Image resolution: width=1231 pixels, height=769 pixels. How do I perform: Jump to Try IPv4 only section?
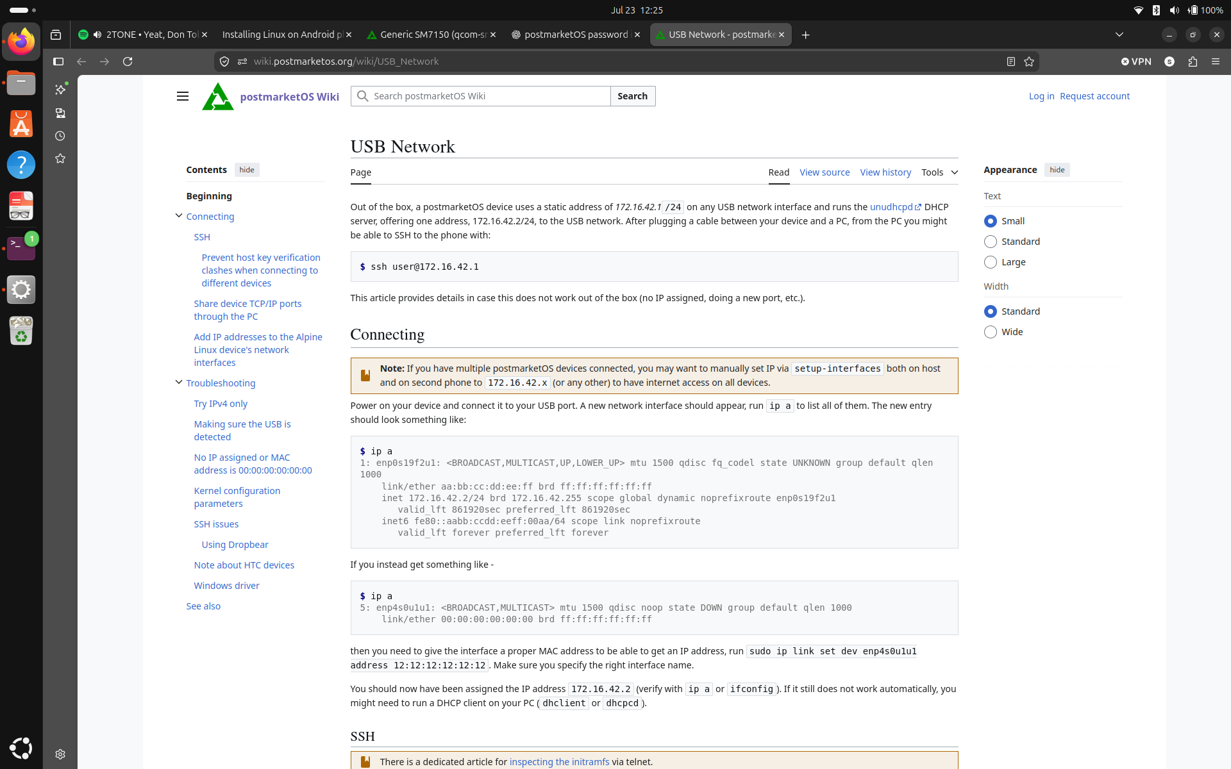(221, 404)
